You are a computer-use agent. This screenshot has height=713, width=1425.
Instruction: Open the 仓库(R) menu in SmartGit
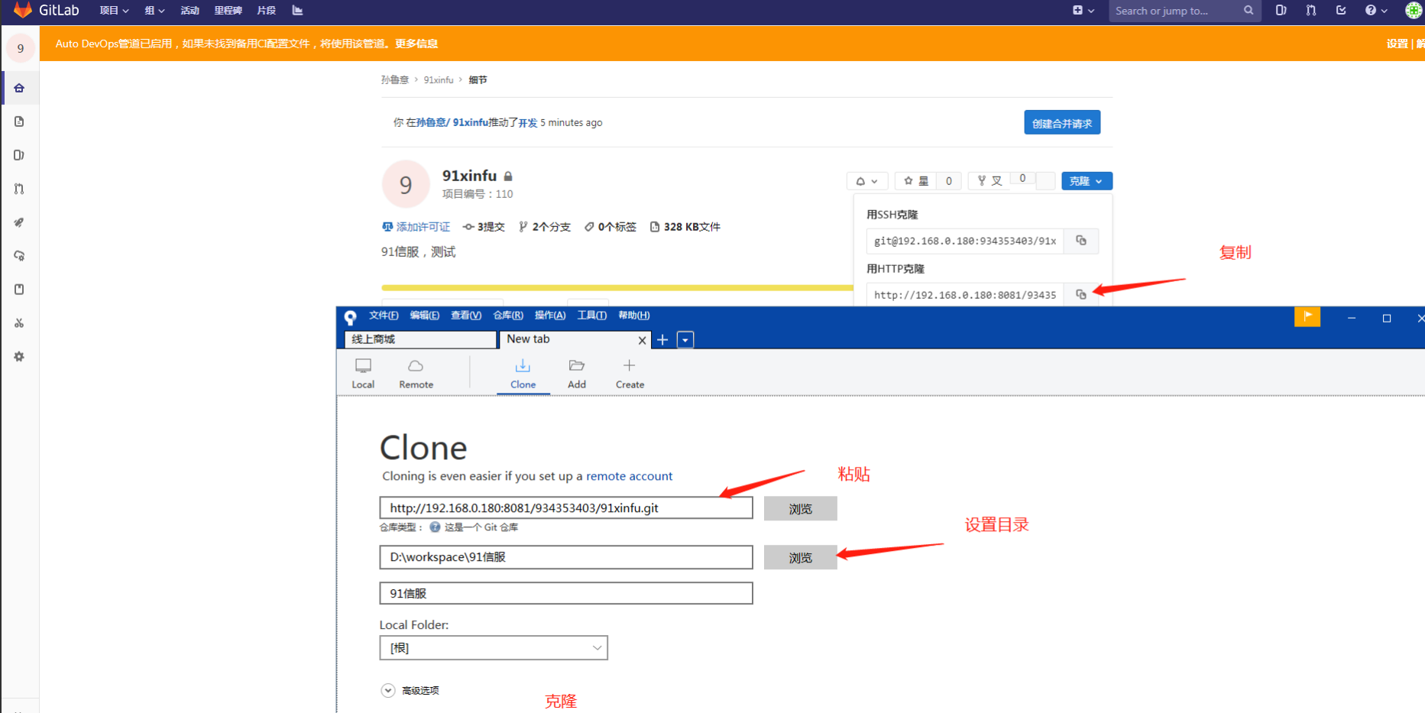[x=507, y=315]
